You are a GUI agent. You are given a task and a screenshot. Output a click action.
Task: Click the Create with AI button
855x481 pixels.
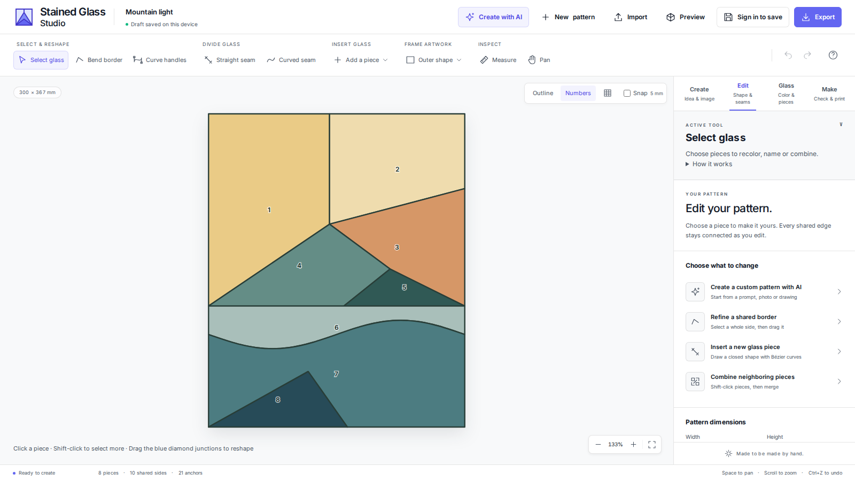pyautogui.click(x=493, y=17)
